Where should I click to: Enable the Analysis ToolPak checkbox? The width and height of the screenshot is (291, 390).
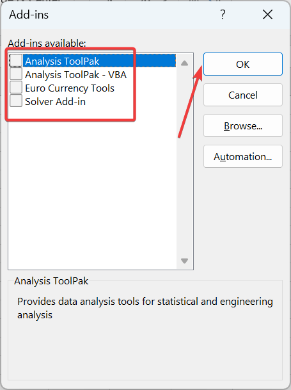(x=16, y=61)
